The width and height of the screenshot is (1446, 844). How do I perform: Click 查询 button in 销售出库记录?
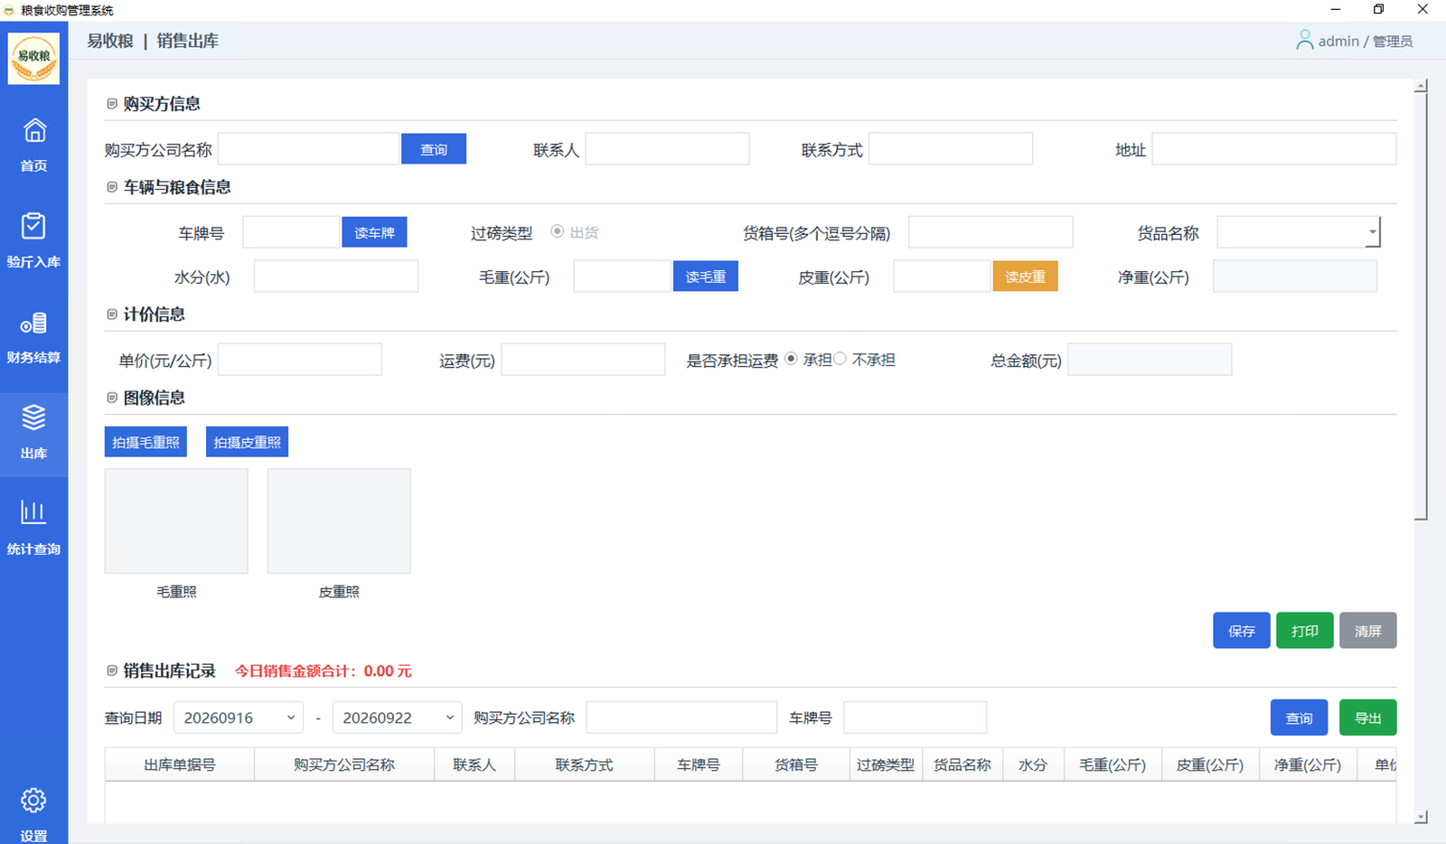[x=1300, y=717]
